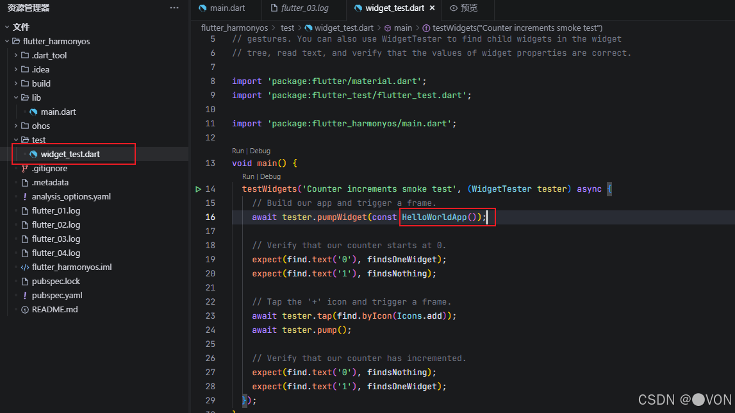The image size is (735, 413).
Task: Click the main breadcrumb segment
Action: click(402, 28)
